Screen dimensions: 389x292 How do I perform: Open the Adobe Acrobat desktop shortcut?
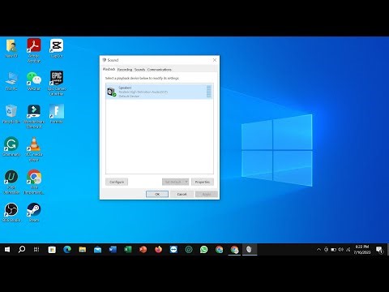click(x=34, y=50)
